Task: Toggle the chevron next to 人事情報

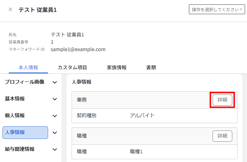Action: 55,133
